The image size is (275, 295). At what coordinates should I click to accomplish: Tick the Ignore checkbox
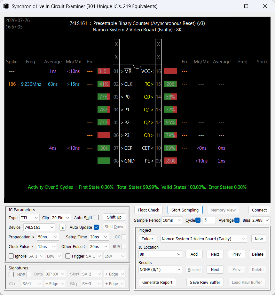pyautogui.click(x=11, y=256)
